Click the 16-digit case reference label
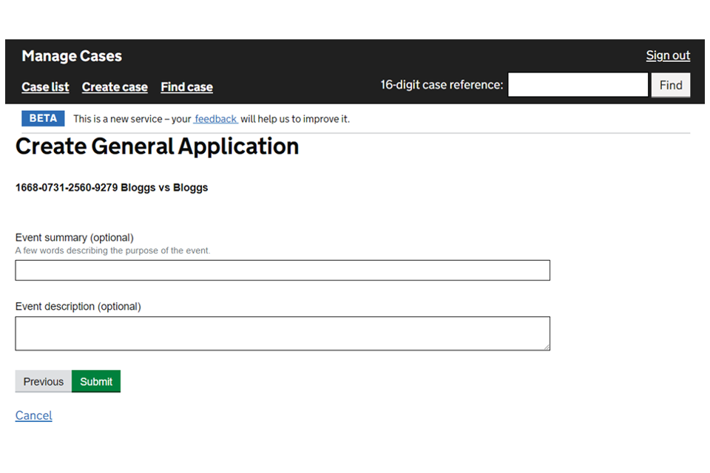The image size is (710, 473). click(442, 85)
